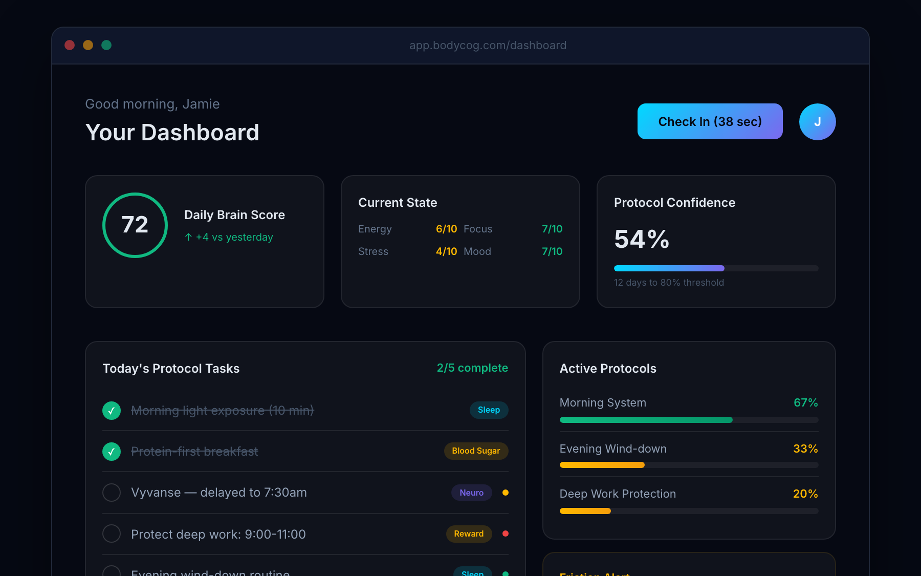Click the Stress 4/10 value
The image size is (921, 576).
pos(446,251)
